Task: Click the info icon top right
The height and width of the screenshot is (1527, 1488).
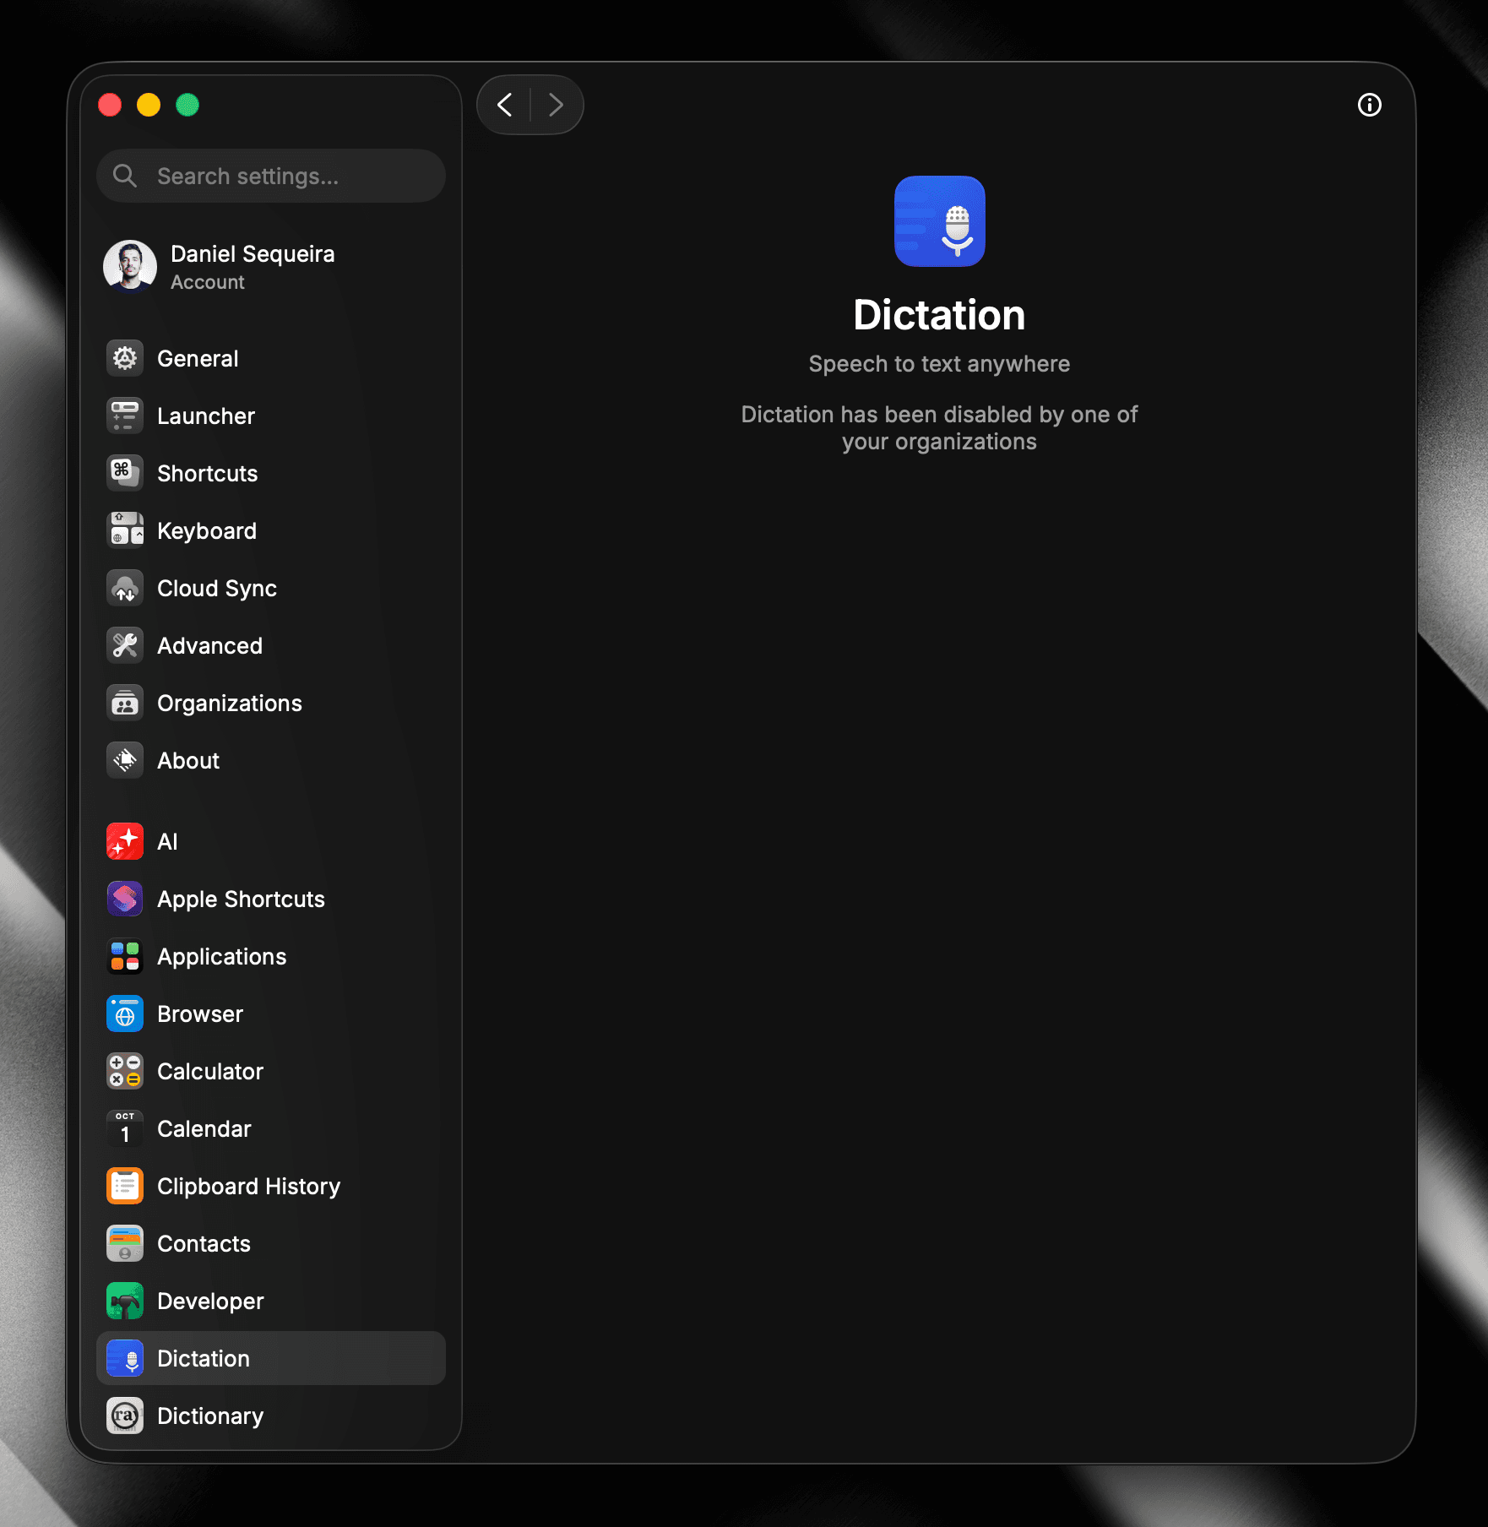Action: [1370, 105]
